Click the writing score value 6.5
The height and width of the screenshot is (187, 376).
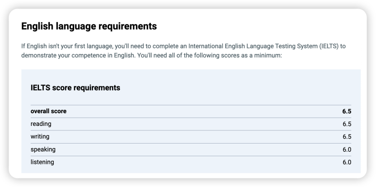347,136
